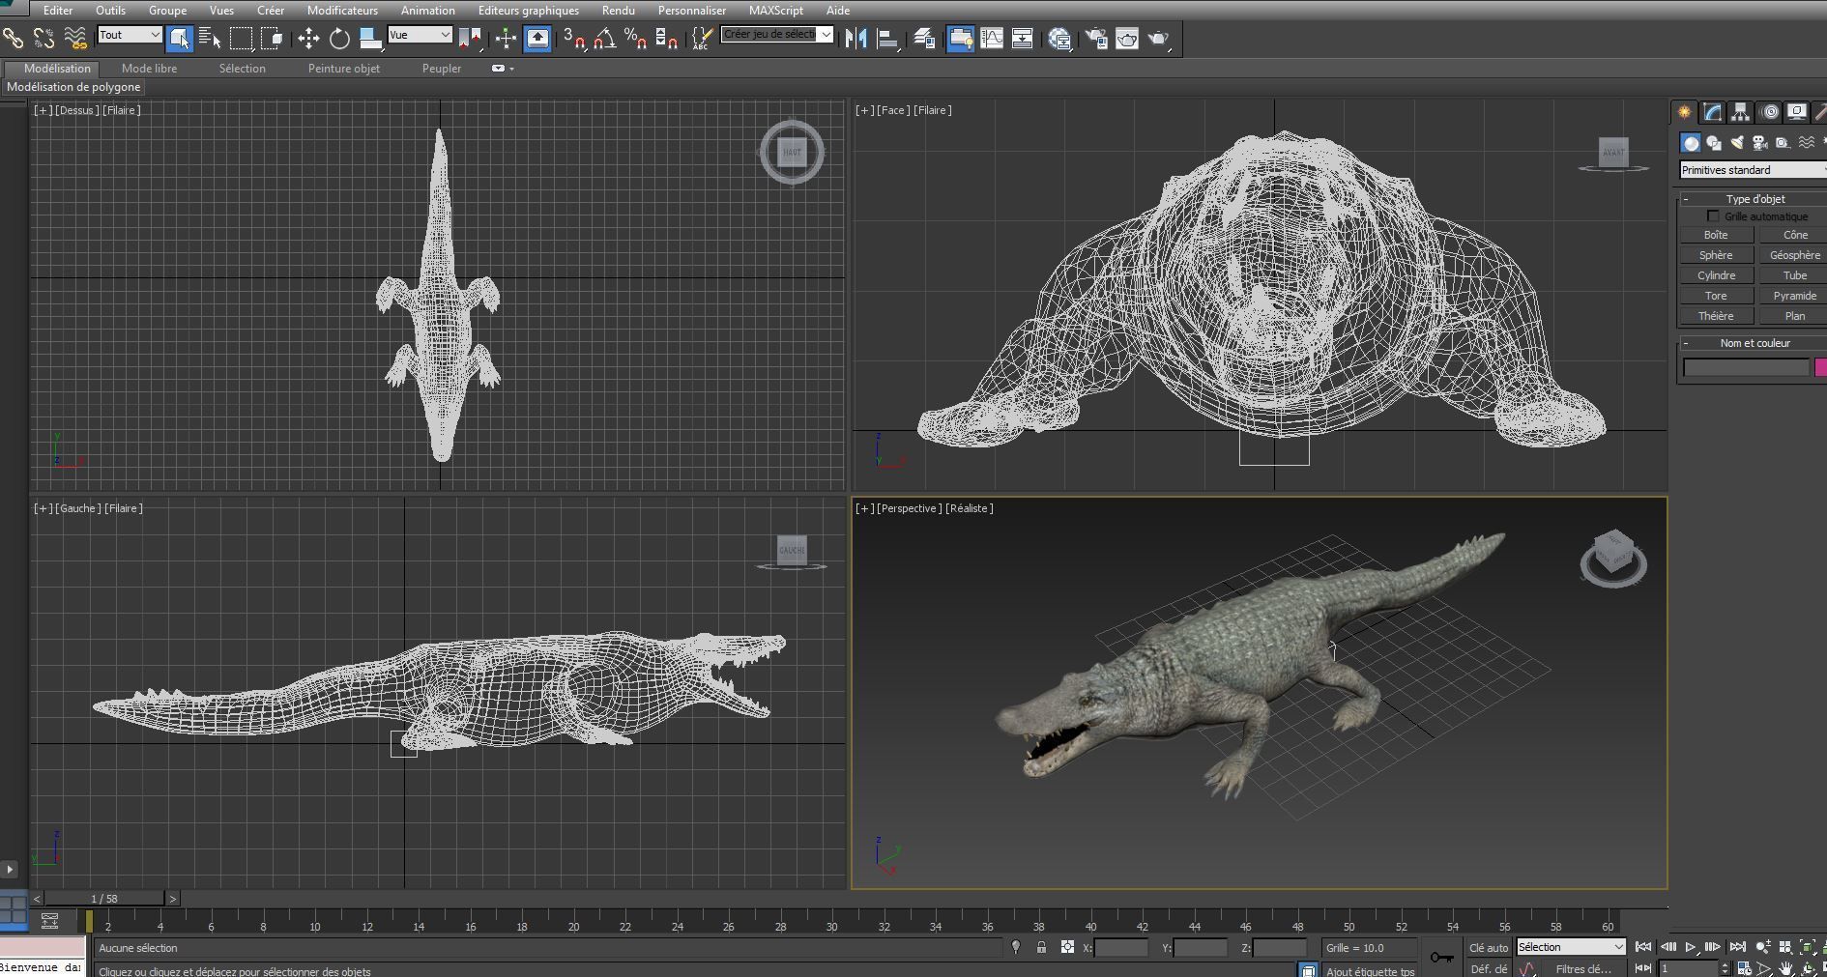The height and width of the screenshot is (977, 1827).
Task: Click the Select and Manipulate icon
Action: coord(506,39)
